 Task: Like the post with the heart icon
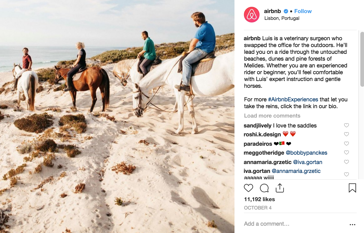[x=248, y=188]
